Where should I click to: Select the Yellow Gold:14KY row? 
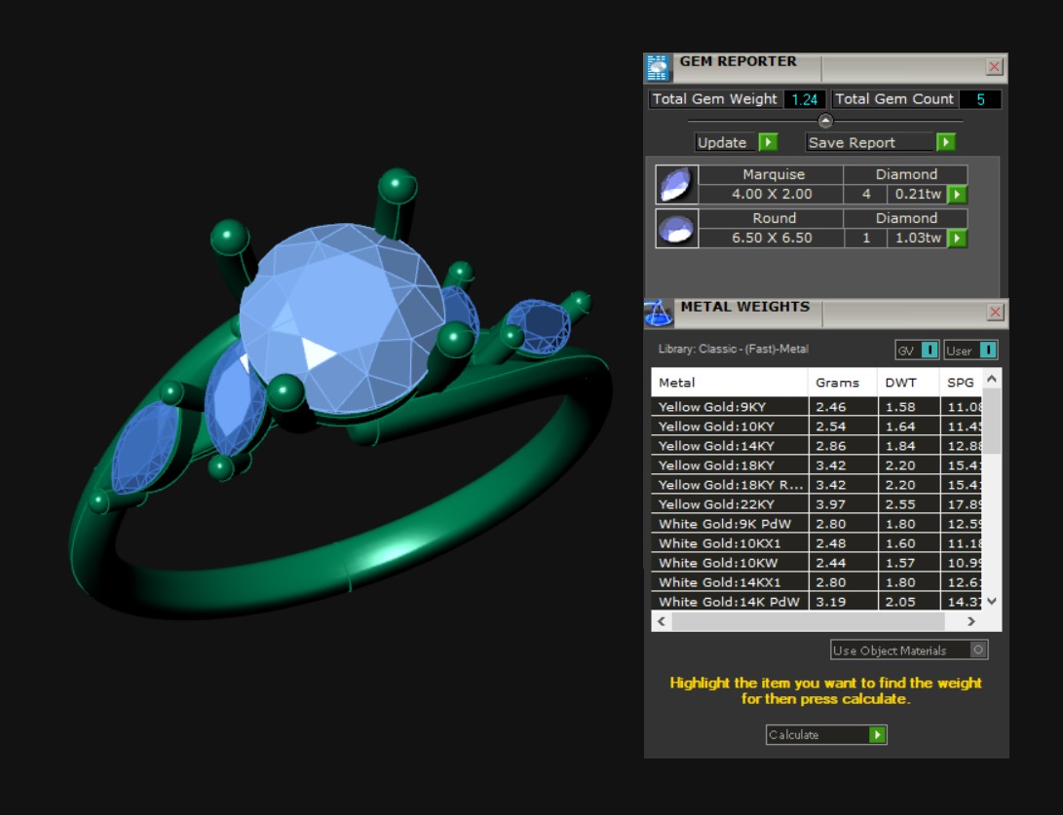816,446
